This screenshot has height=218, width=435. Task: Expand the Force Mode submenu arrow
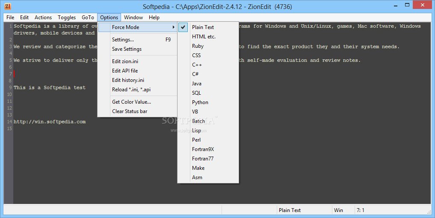pos(173,27)
